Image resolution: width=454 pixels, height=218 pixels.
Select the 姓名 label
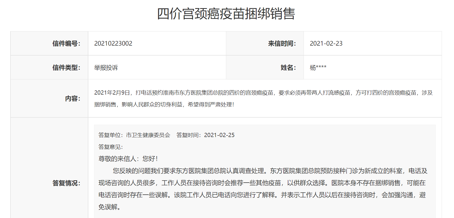coord(288,68)
